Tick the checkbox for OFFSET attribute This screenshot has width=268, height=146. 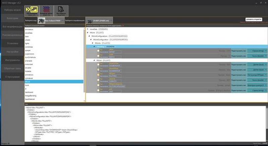coord(98,51)
